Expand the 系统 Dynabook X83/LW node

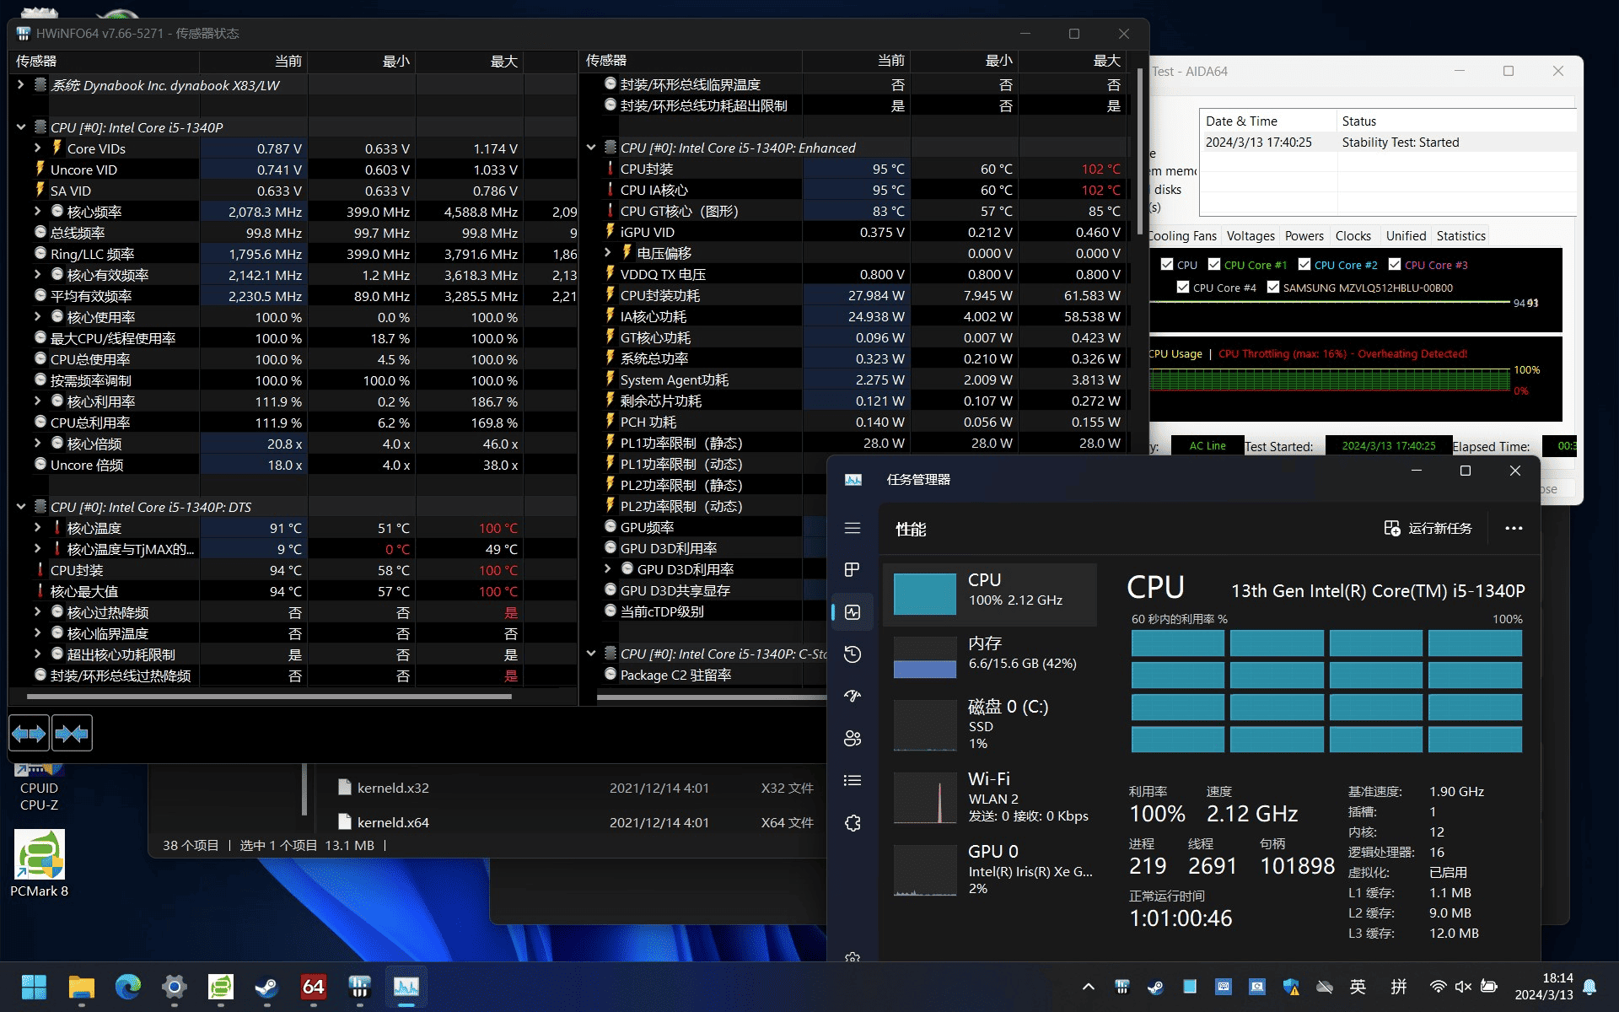(21, 85)
